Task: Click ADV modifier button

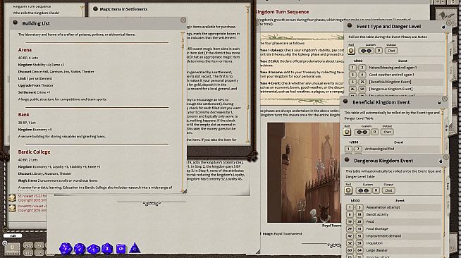Action: click(28, 245)
